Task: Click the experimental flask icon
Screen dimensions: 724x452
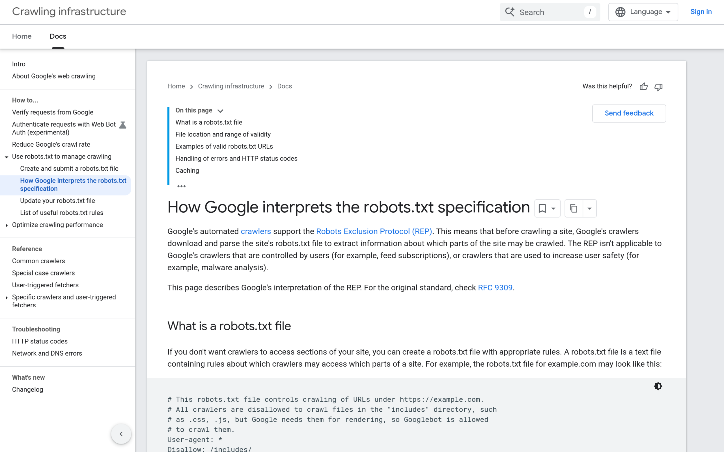Action: (x=123, y=125)
